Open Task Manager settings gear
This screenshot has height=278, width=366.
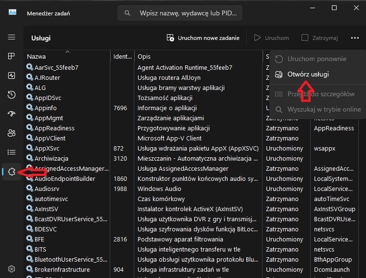click(x=12, y=268)
